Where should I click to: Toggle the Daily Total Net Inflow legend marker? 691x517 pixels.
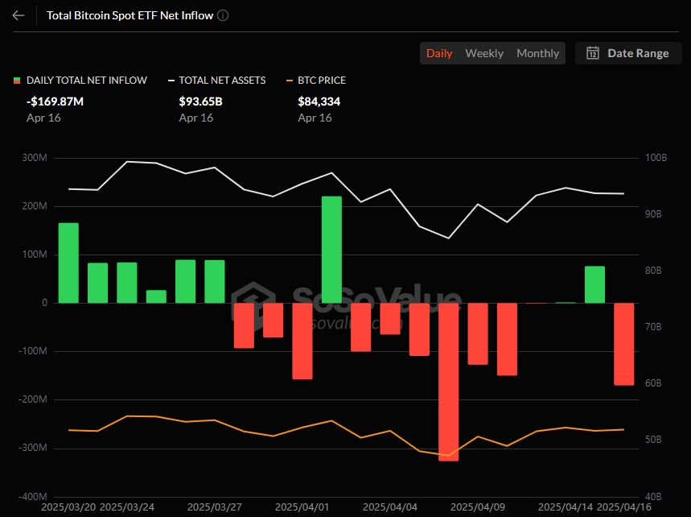tap(17, 81)
